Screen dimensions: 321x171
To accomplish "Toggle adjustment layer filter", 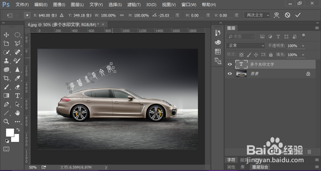I will [x=270, y=37].
